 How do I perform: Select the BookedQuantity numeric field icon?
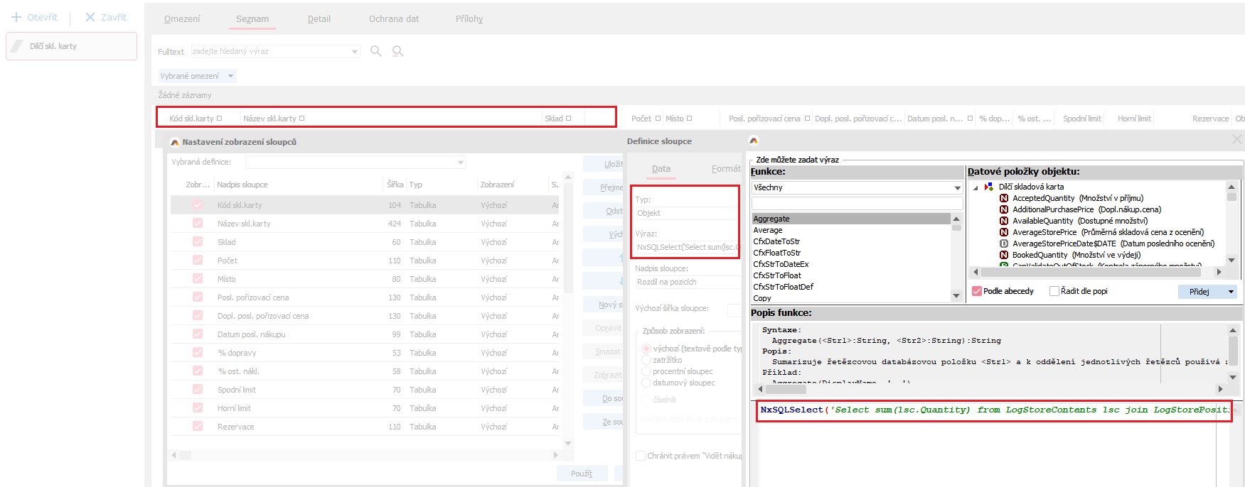tap(1004, 255)
